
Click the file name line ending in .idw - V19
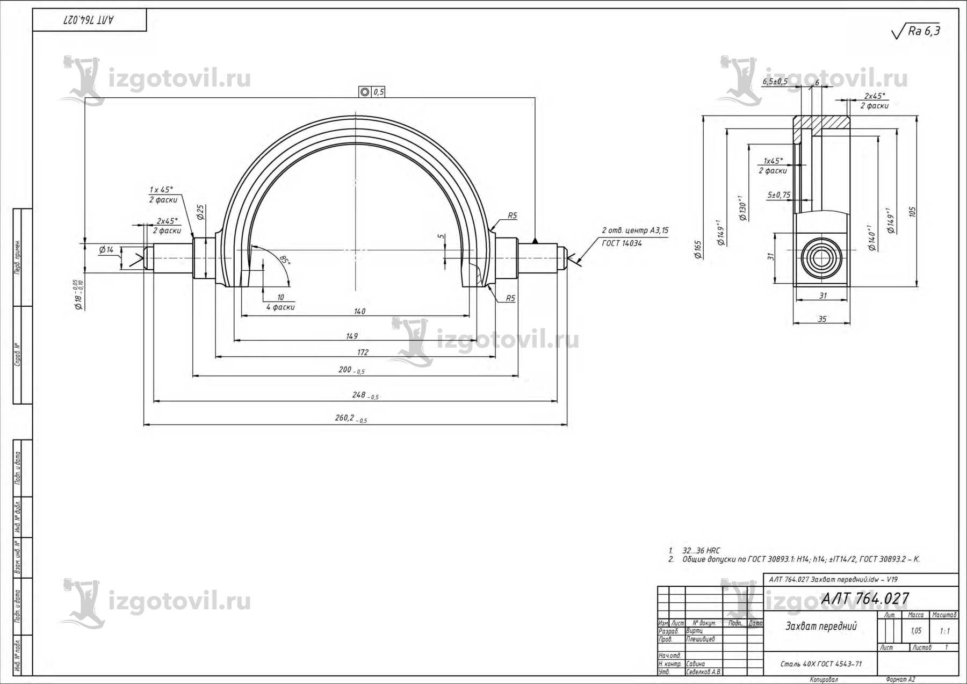coord(833,579)
